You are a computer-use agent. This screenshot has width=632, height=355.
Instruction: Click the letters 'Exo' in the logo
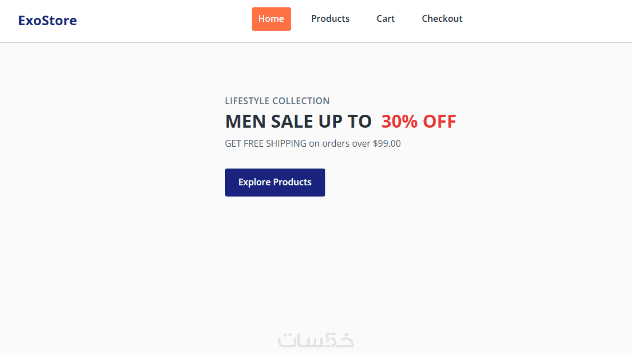30,20
